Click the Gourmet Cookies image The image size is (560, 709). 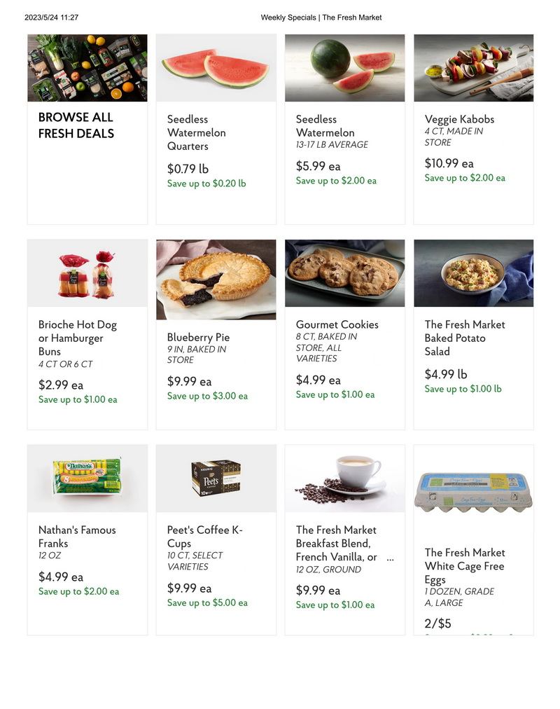[x=344, y=273]
